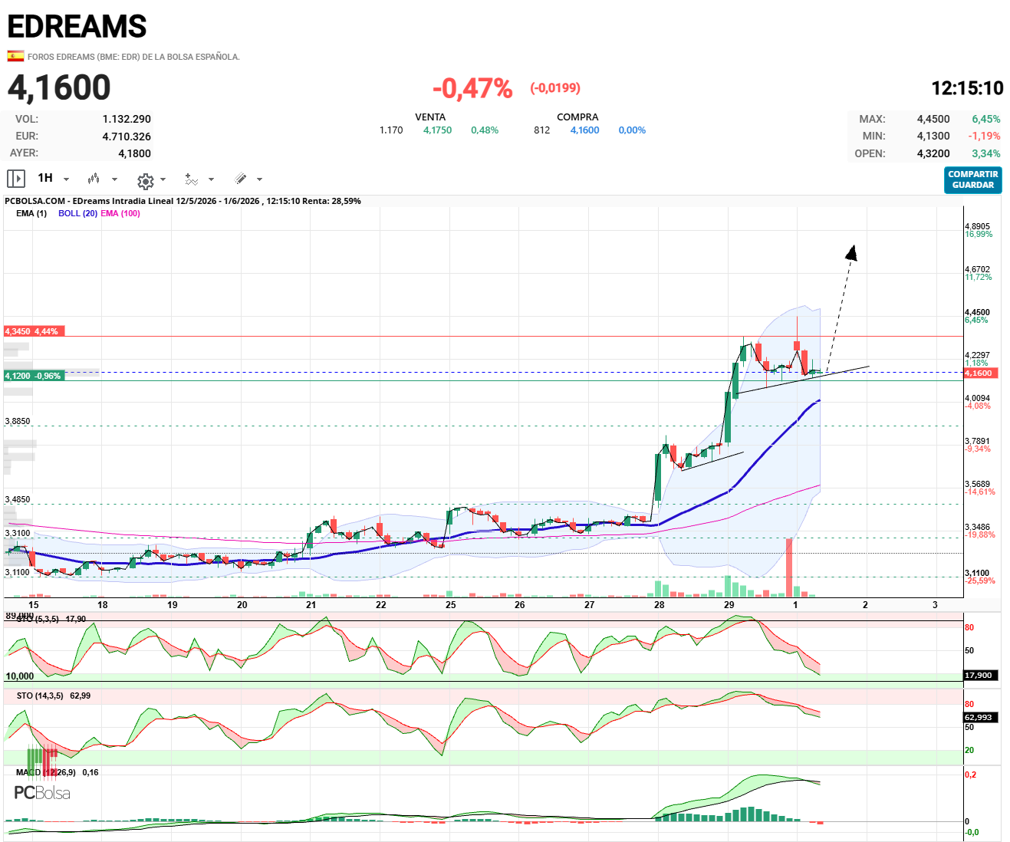Click the COMPARTIR GUARDAR button
The height and width of the screenshot is (842, 1010).
pos(973,180)
